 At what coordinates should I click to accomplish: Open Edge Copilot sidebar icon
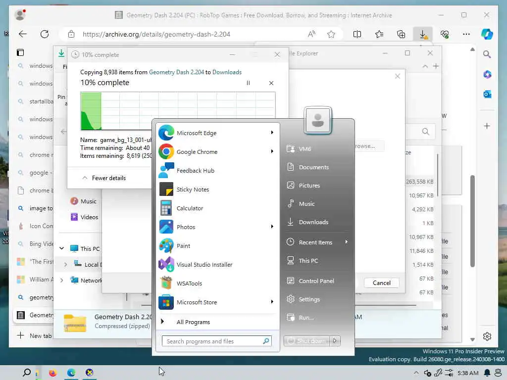pyautogui.click(x=487, y=34)
